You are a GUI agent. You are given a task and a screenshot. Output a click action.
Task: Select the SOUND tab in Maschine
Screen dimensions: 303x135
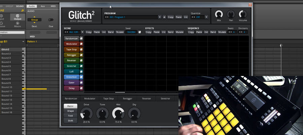coord(20,6)
